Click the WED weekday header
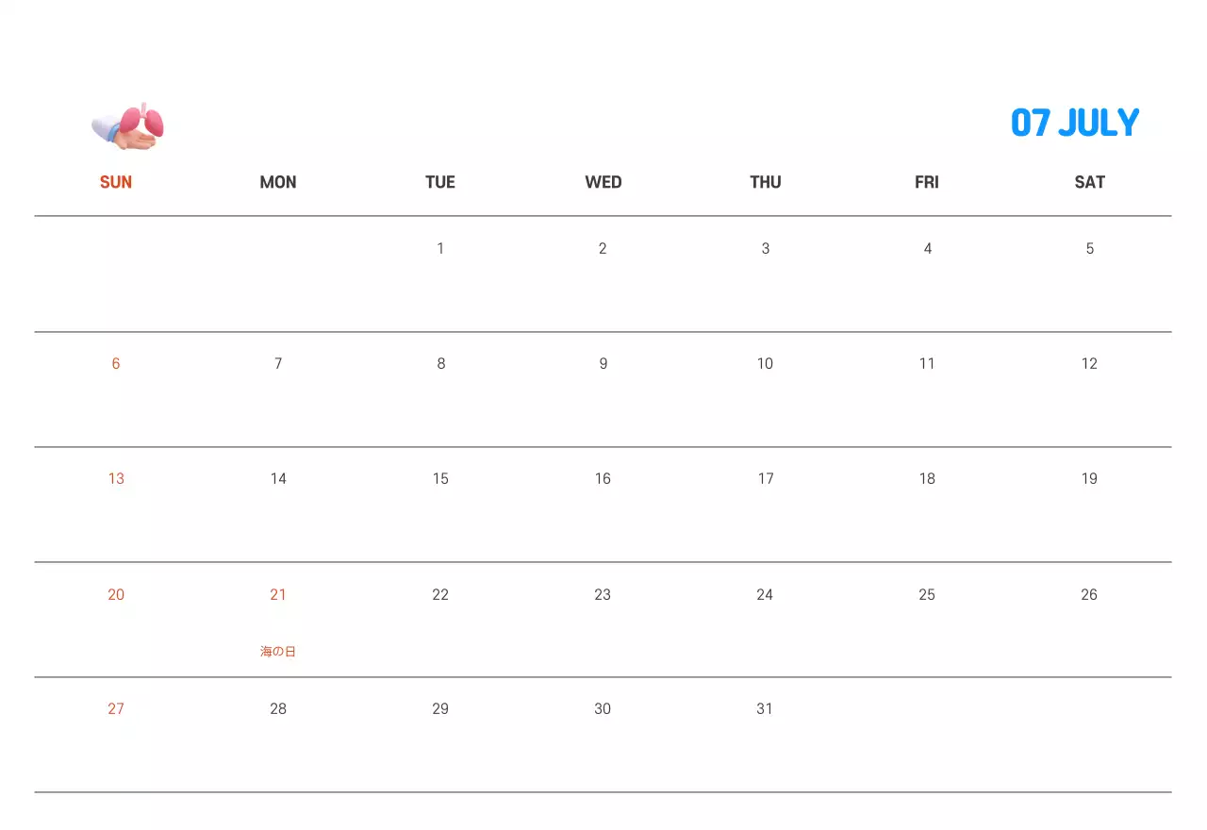This screenshot has width=1207, height=830. pos(603,182)
